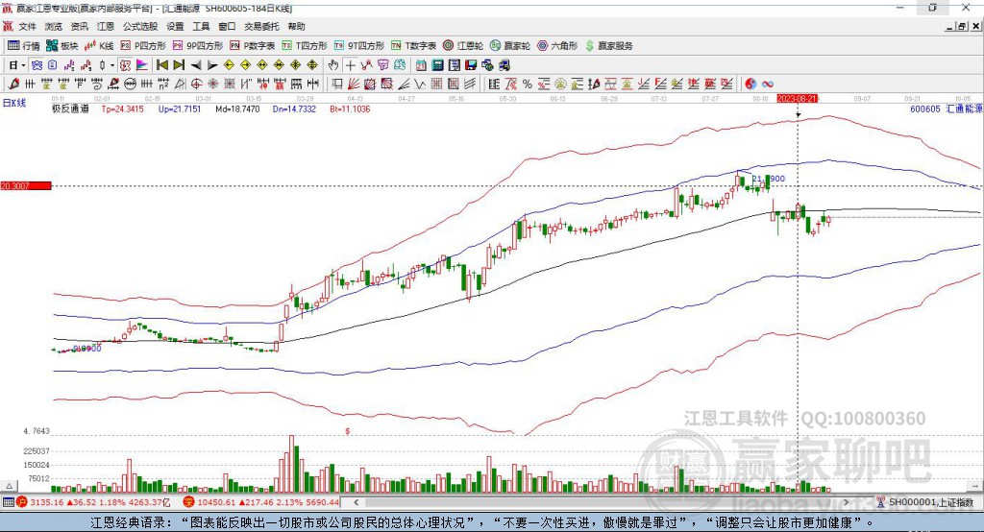Launch the 赢家轮 wheel tool
The width and height of the screenshot is (984, 532).
[x=510, y=46]
